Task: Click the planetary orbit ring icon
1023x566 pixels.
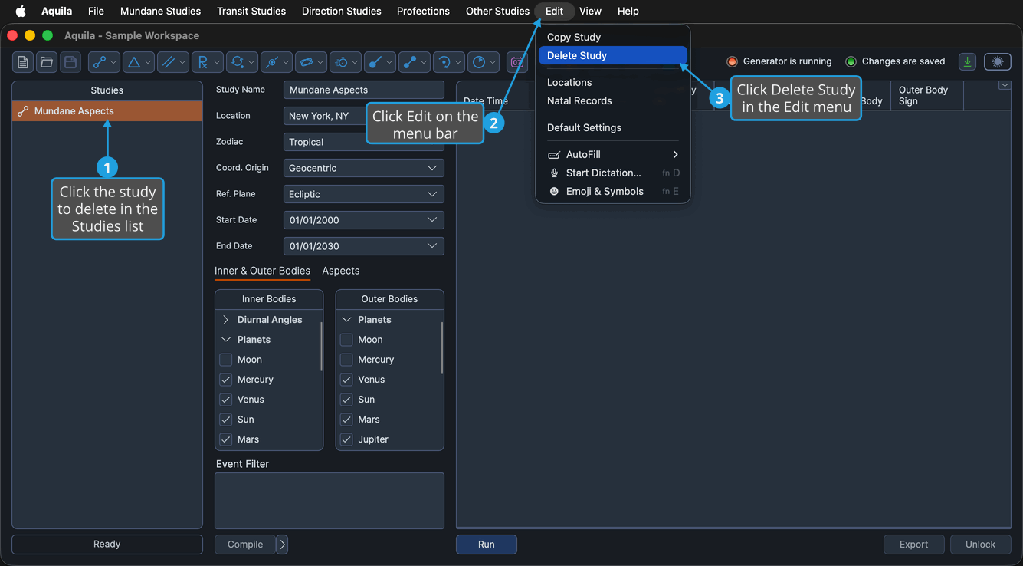Action: pos(311,62)
